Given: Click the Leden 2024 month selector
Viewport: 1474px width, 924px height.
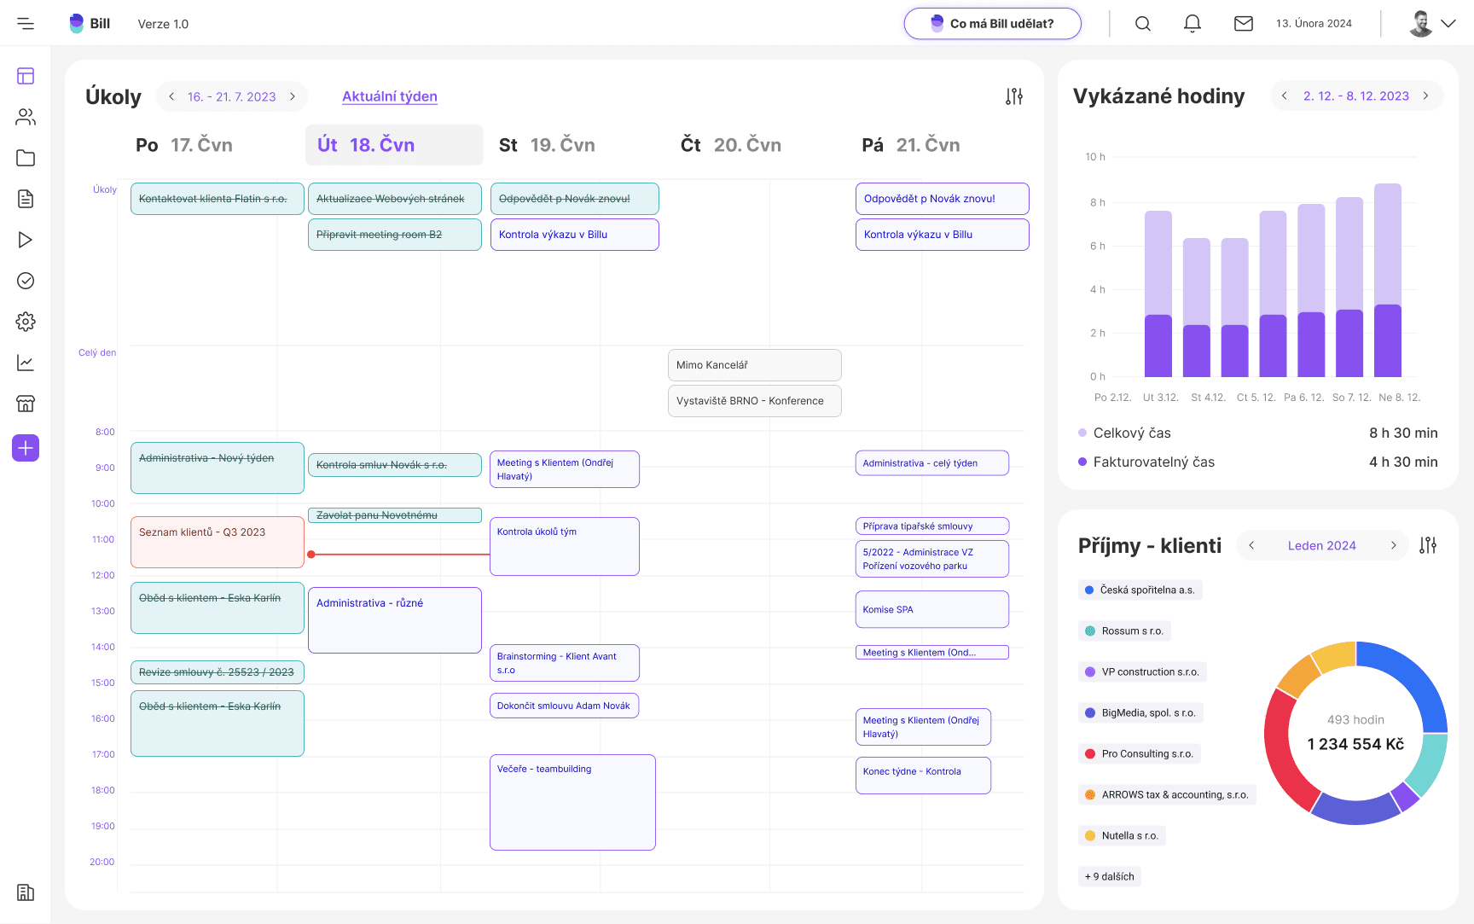Looking at the screenshot, I should pos(1322,545).
